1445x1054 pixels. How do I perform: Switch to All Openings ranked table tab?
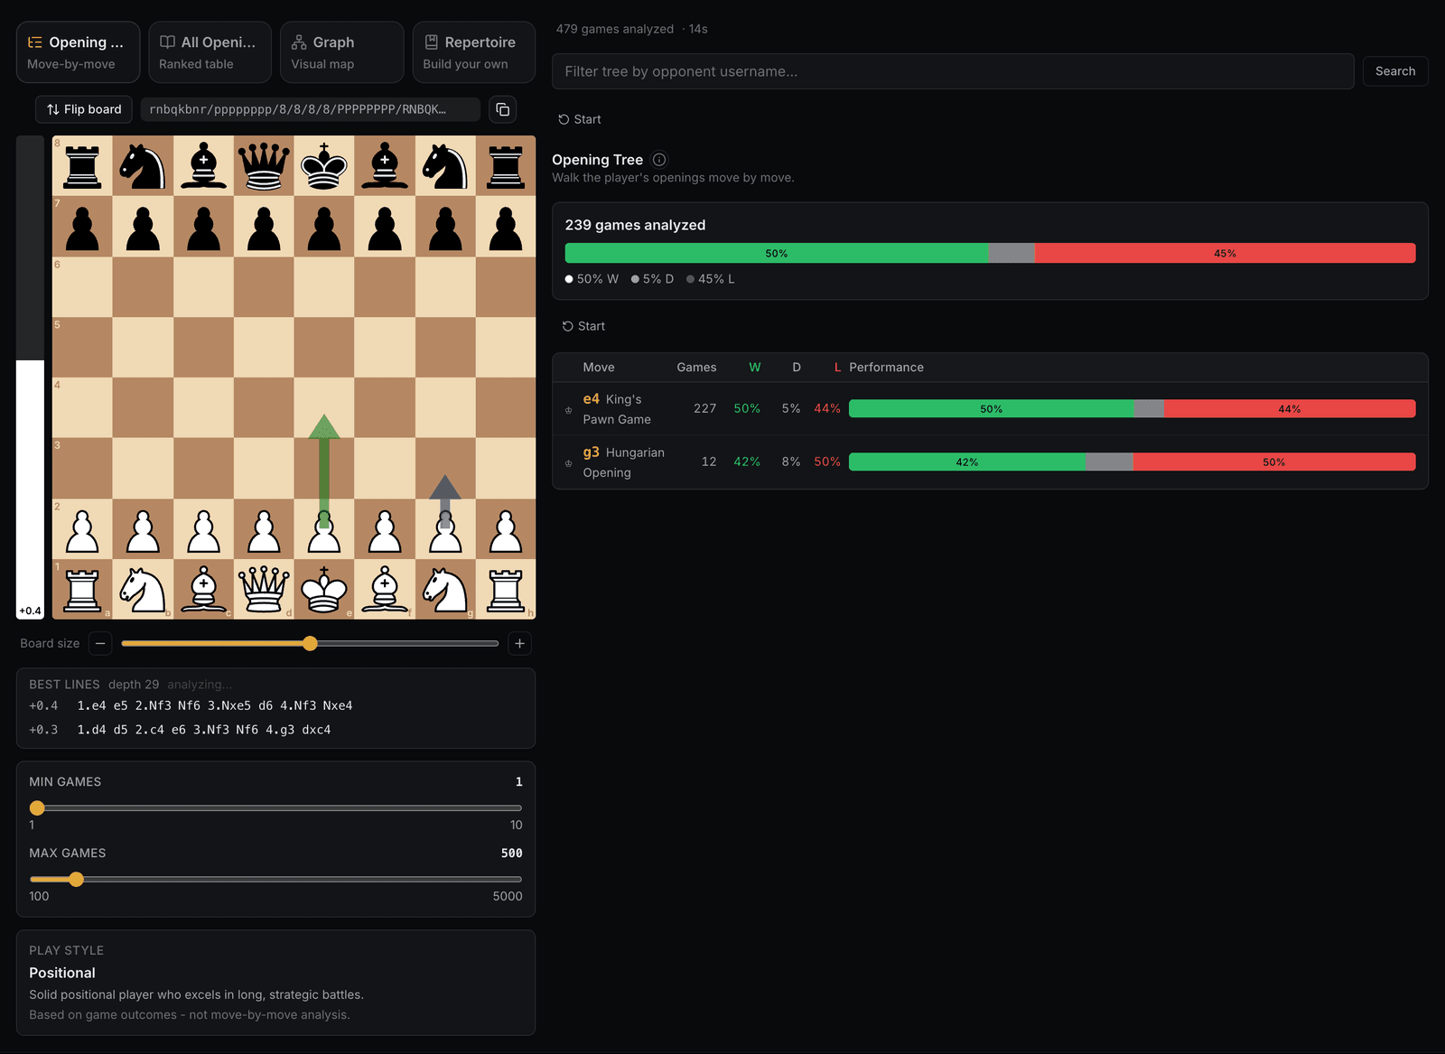click(210, 52)
